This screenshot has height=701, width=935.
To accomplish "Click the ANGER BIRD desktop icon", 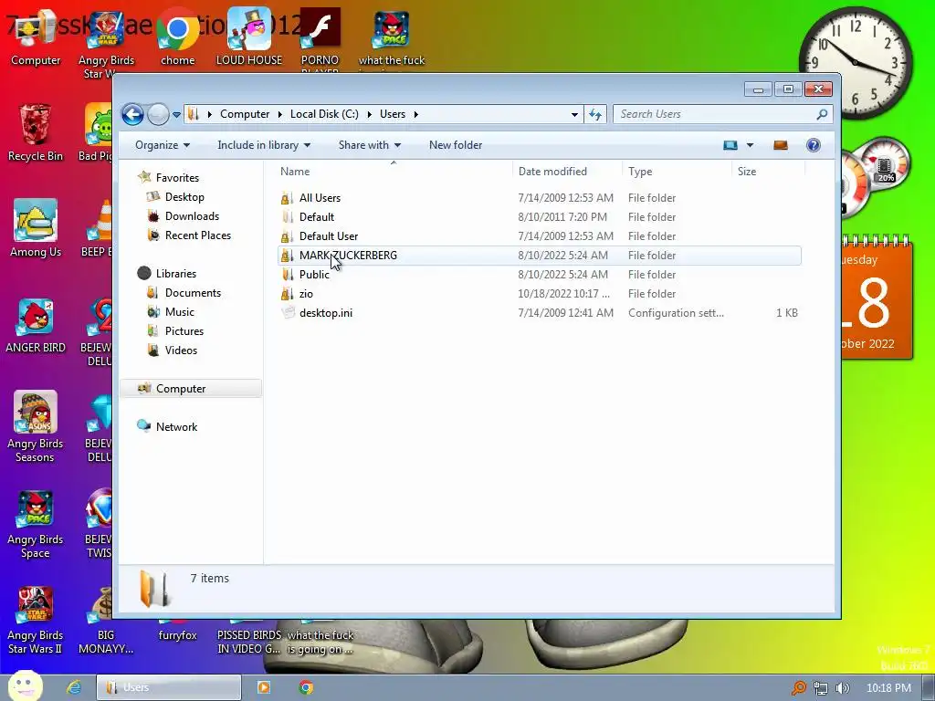I will 36,326.
